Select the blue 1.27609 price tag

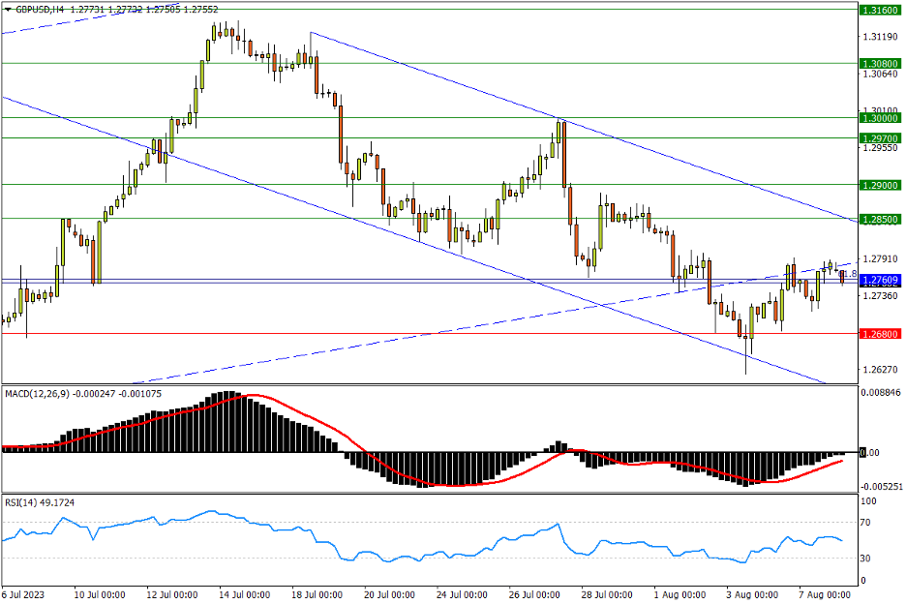click(x=880, y=280)
